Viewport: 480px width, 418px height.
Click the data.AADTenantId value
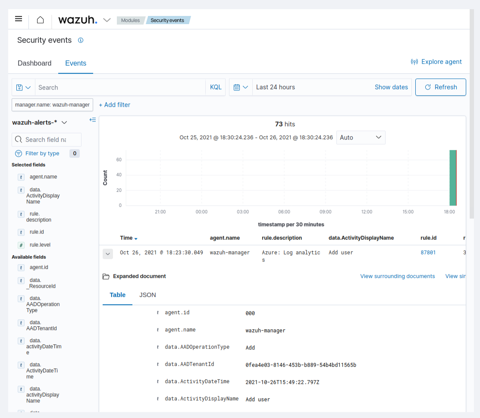tap(301, 365)
